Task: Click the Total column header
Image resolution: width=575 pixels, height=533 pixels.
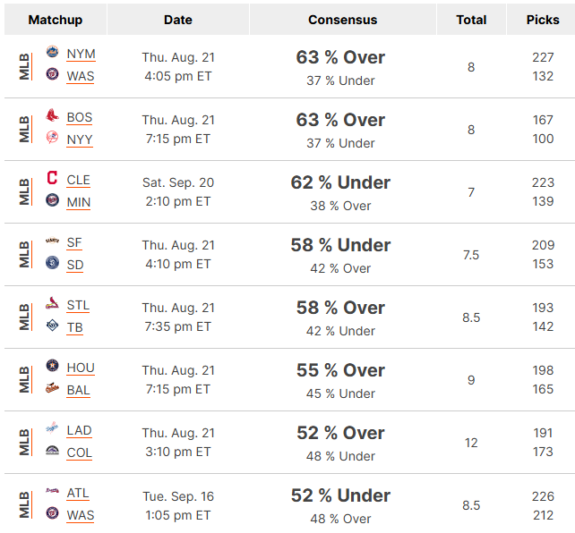Action: tap(471, 20)
